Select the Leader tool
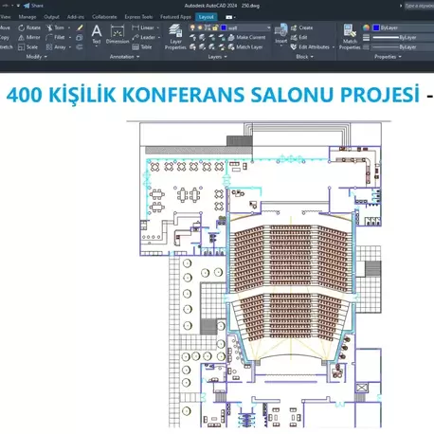434x434 pixels. click(144, 37)
